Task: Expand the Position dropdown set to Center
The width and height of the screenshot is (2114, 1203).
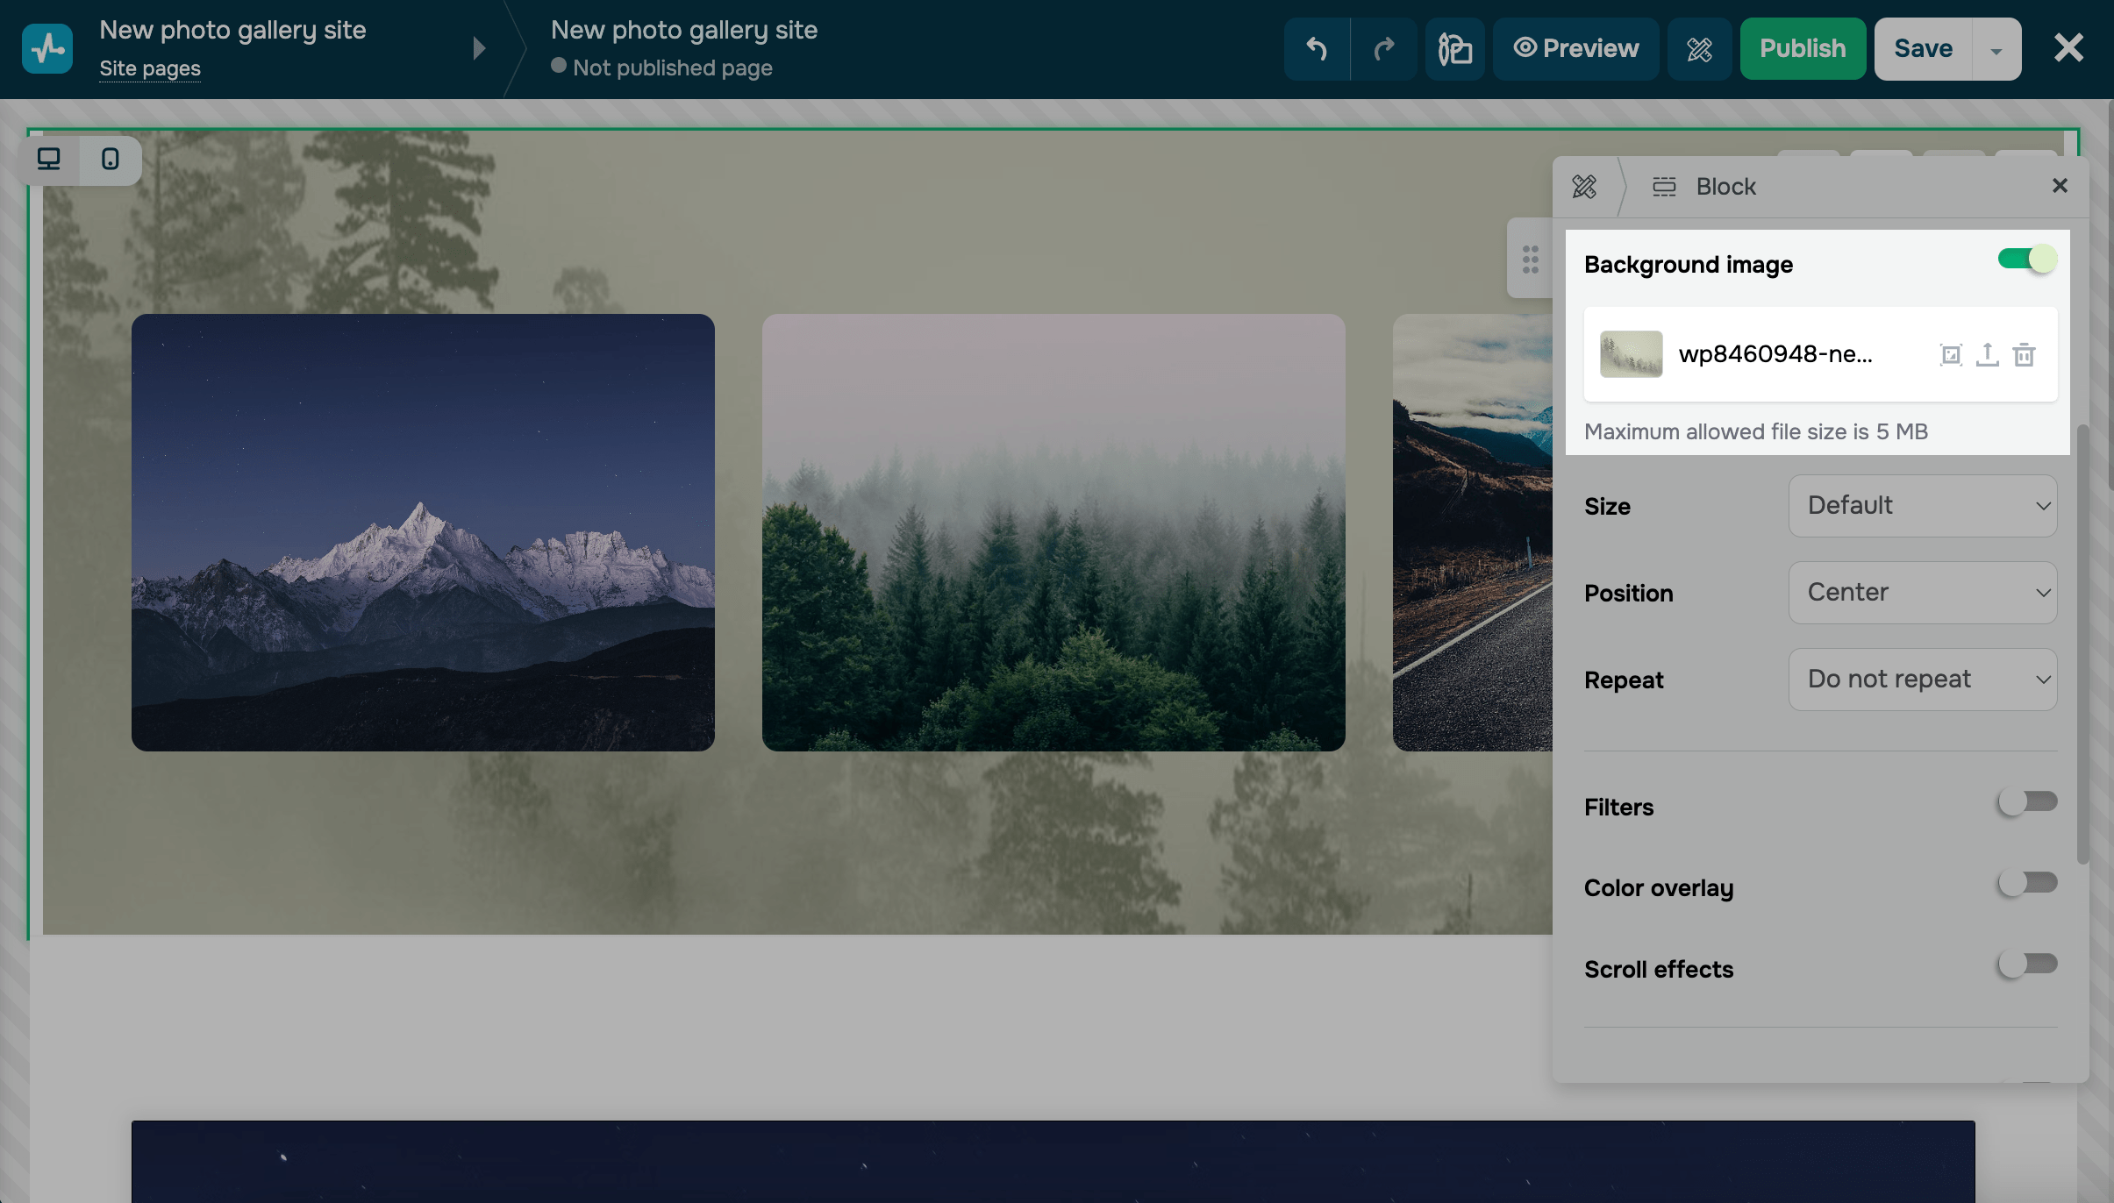Action: [x=1922, y=593]
